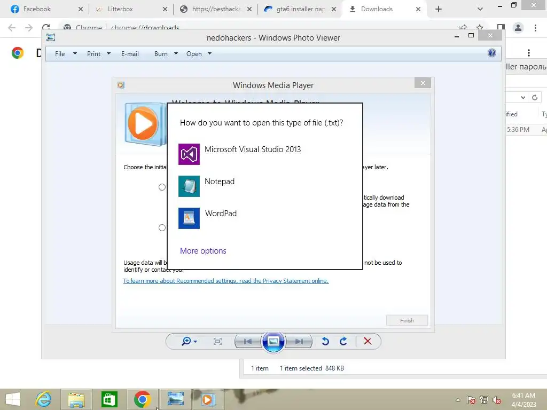Bookmark this page with the star
The height and width of the screenshot is (410, 547).
480,27
